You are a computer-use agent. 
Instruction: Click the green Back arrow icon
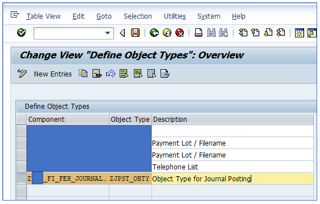point(154,33)
